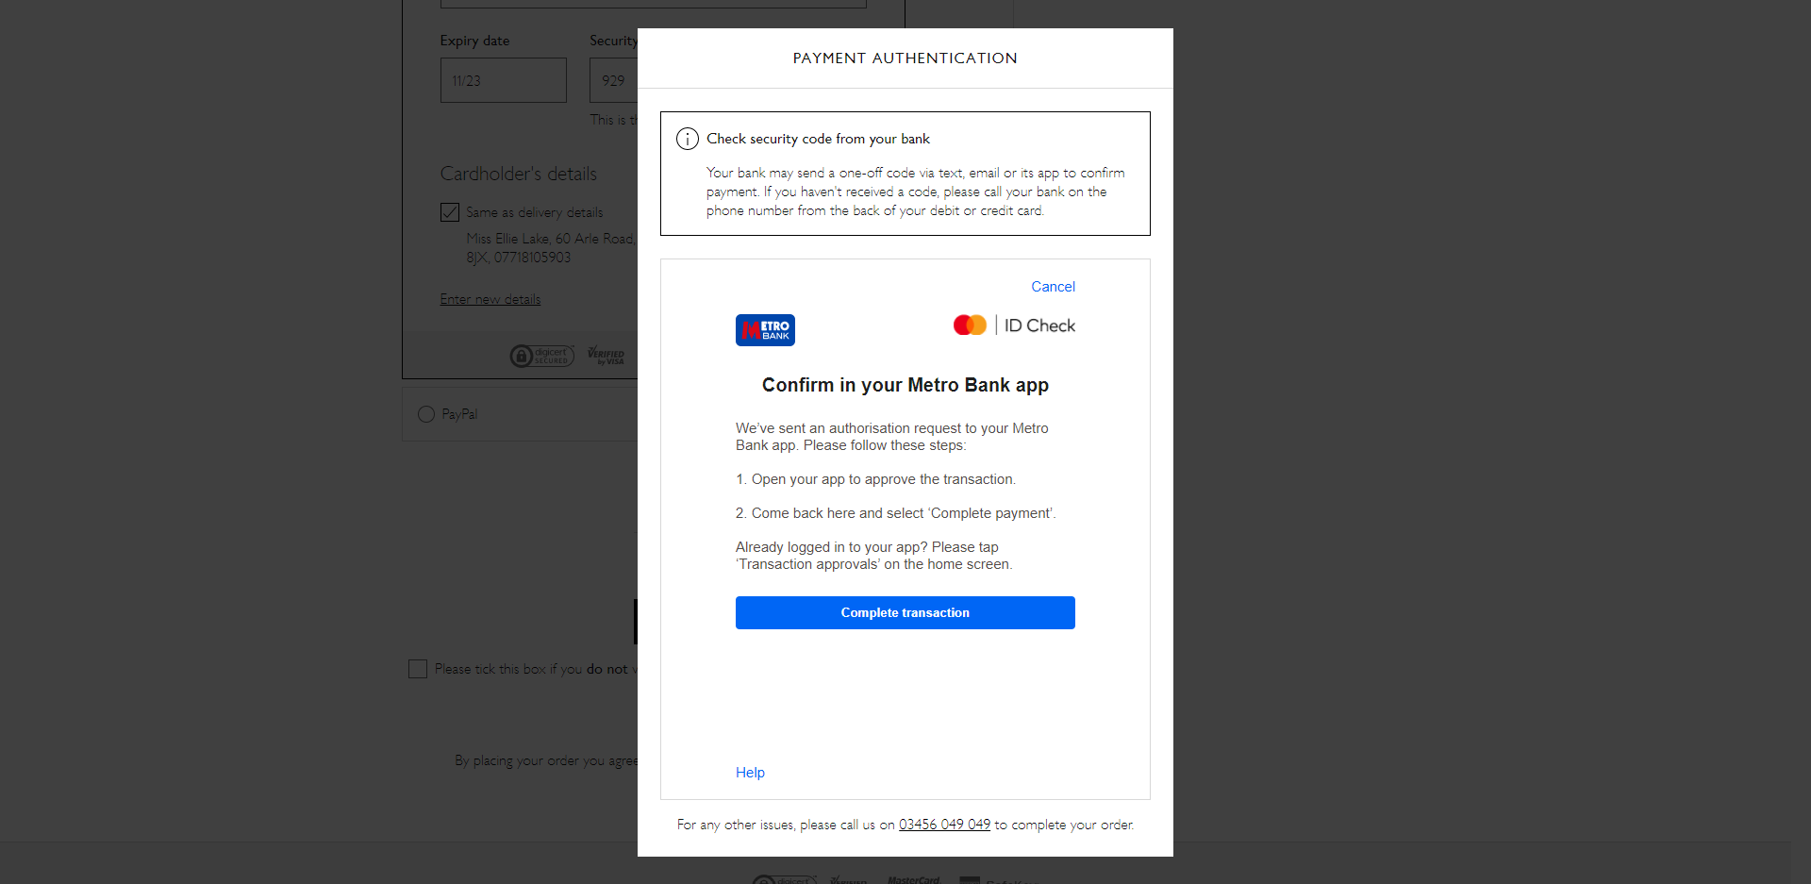1811x884 pixels.
Task: Click the Mastercard circles logo
Action: 970,325
